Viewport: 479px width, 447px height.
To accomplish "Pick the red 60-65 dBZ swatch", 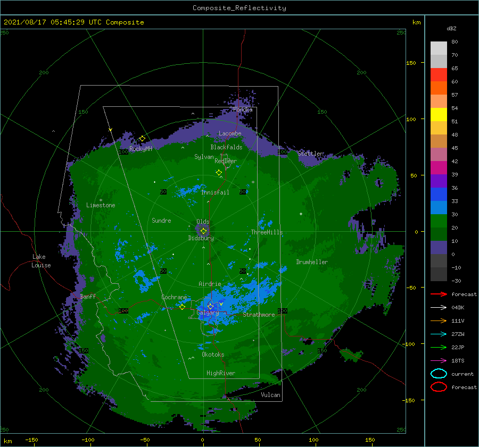I will tap(439, 74).
